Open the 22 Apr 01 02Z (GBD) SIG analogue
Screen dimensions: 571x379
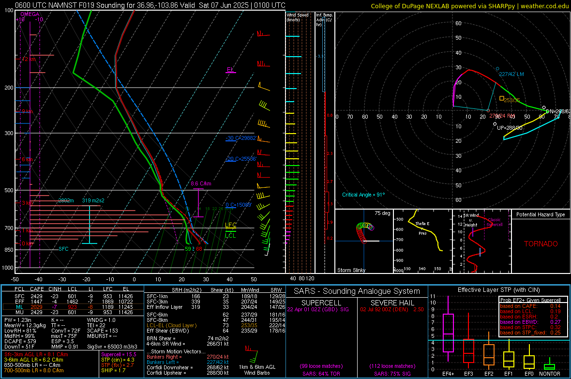(318, 309)
